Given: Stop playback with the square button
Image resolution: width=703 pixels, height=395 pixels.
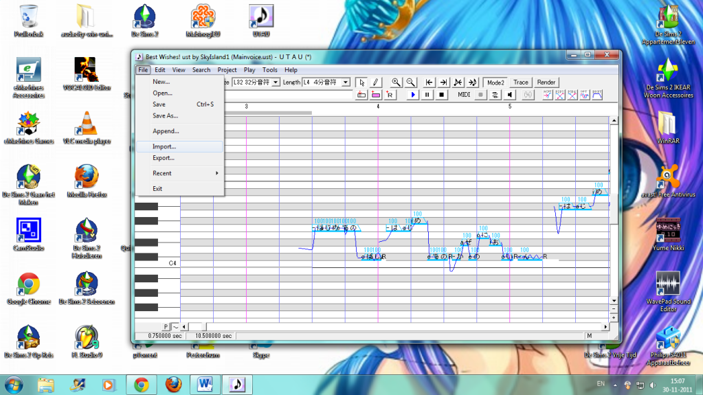Looking at the screenshot, I should click(x=442, y=95).
